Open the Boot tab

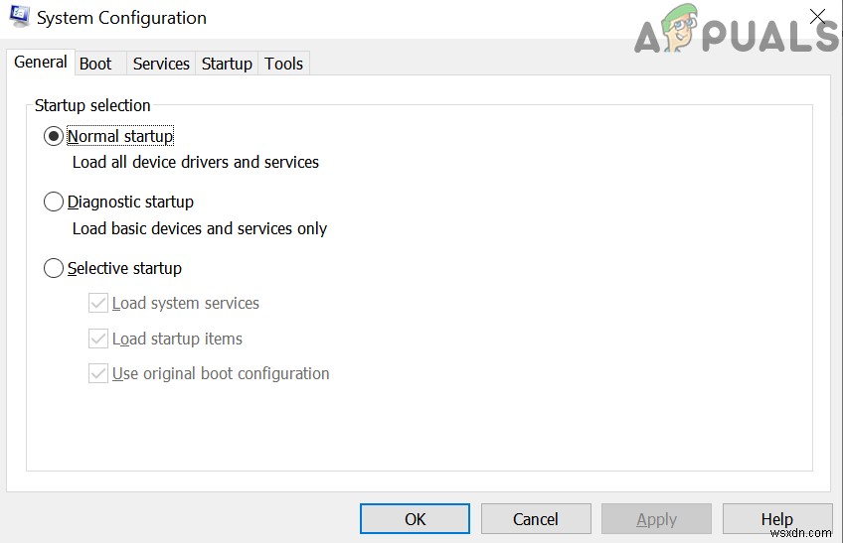pyautogui.click(x=95, y=64)
